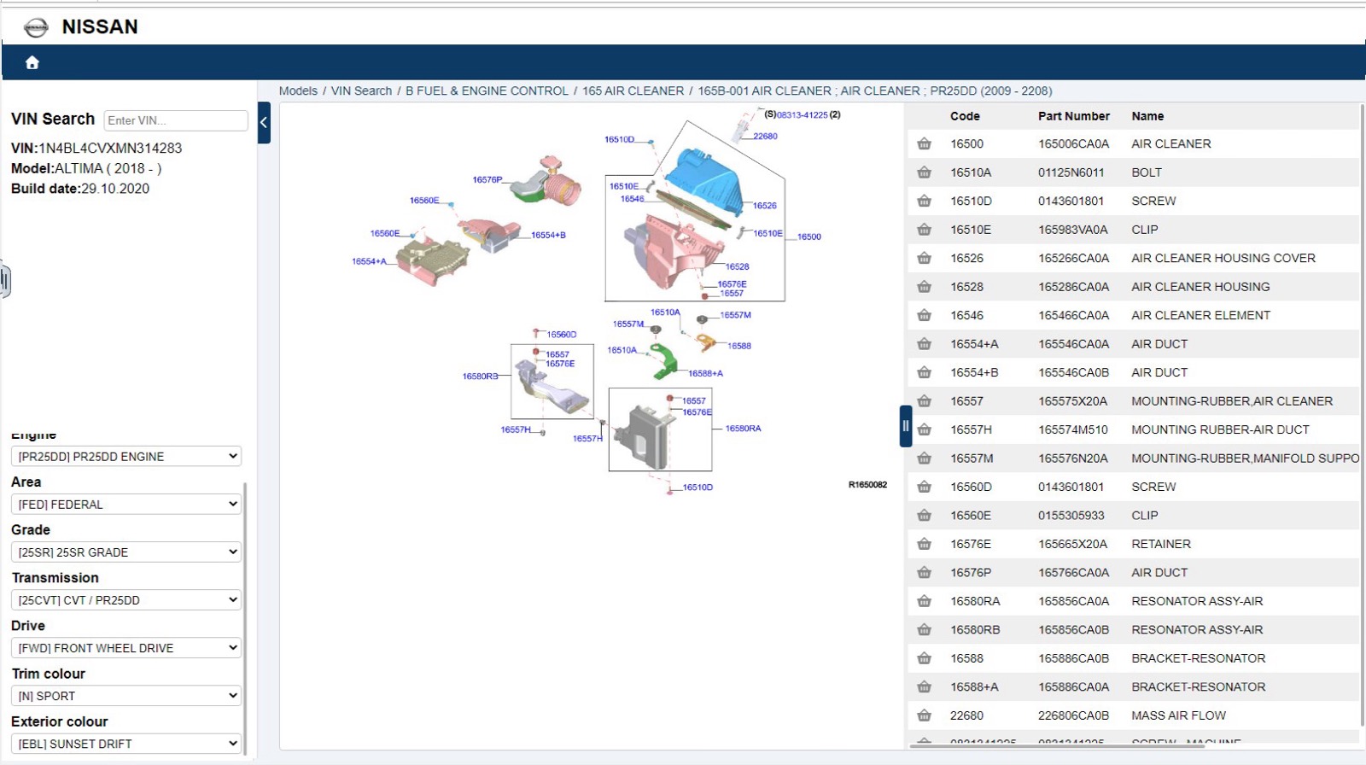Click callout 16526 in the diagram
The height and width of the screenshot is (765, 1366).
coord(765,206)
